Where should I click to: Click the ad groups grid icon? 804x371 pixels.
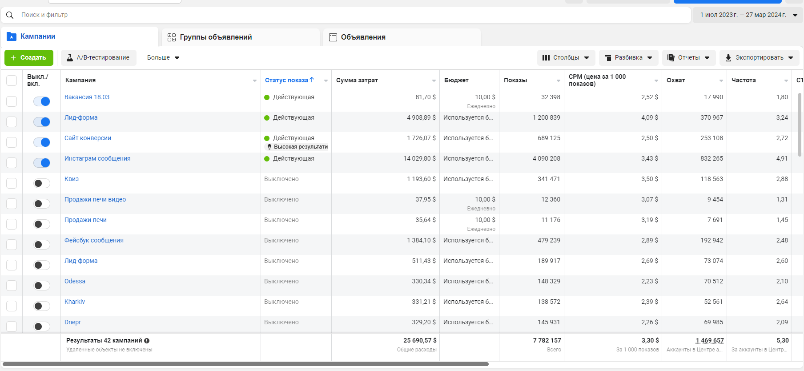pos(172,37)
